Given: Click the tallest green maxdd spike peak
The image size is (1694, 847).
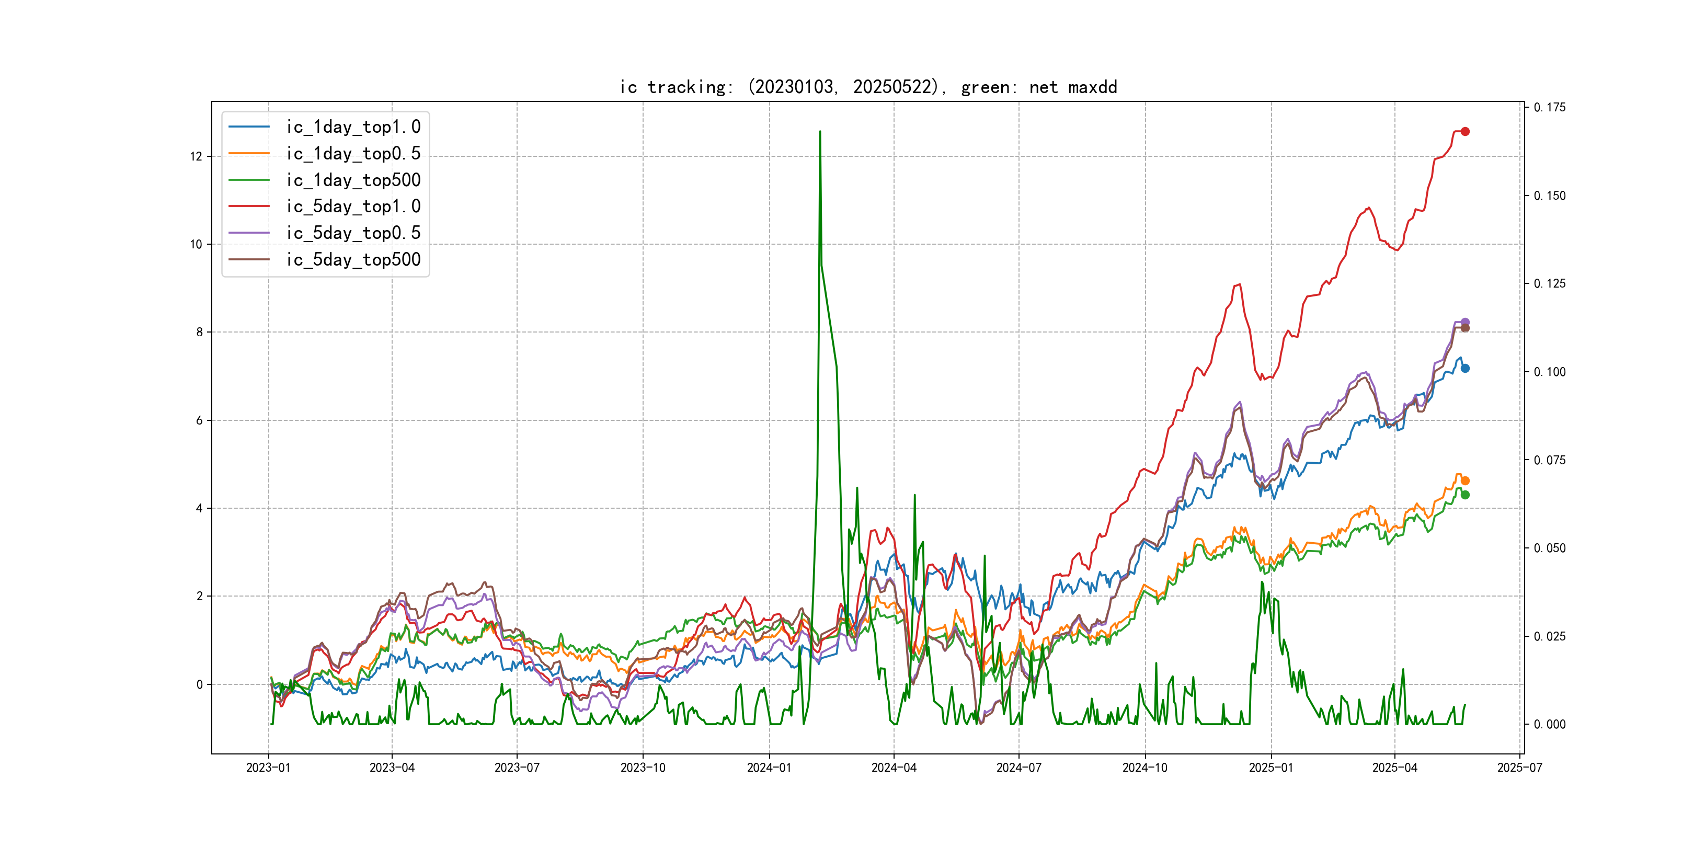Looking at the screenshot, I should pyautogui.click(x=820, y=132).
